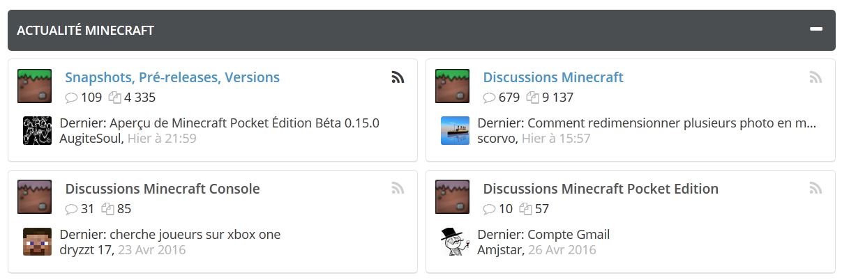Open the Discussions Minecraft forum
Screen dimensions: 842x280
point(553,77)
